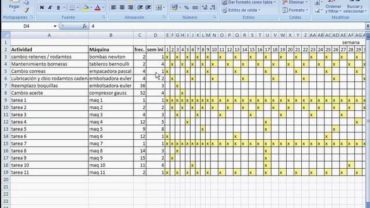Increase decimal places

[x=205, y=8]
